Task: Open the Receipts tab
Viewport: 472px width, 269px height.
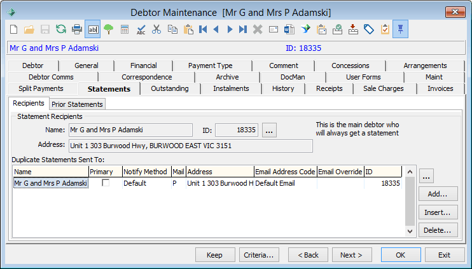Action: pyautogui.click(x=330, y=89)
